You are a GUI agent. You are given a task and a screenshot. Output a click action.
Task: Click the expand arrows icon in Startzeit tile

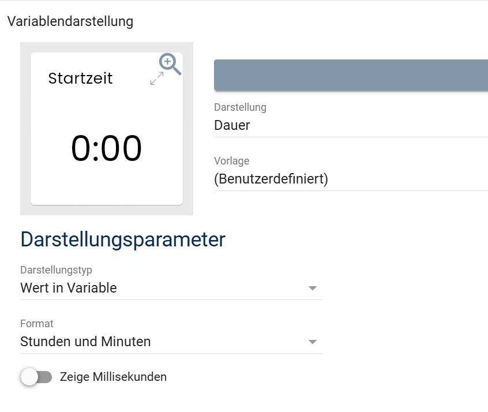pos(156,79)
